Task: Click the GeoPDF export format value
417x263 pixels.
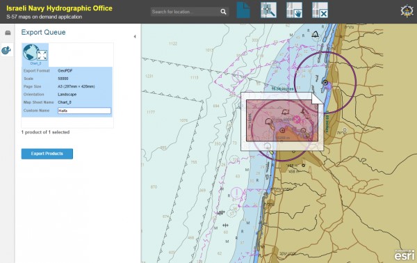Action: [x=65, y=71]
